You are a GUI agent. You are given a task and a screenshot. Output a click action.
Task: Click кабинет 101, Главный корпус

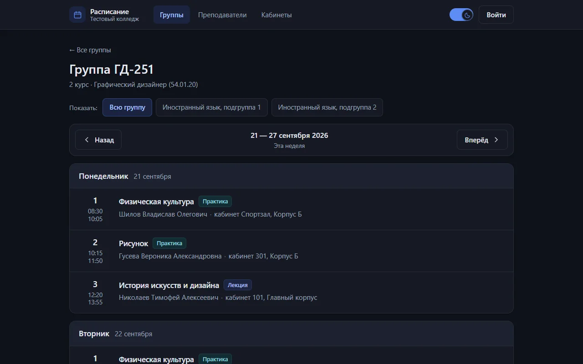click(x=271, y=298)
